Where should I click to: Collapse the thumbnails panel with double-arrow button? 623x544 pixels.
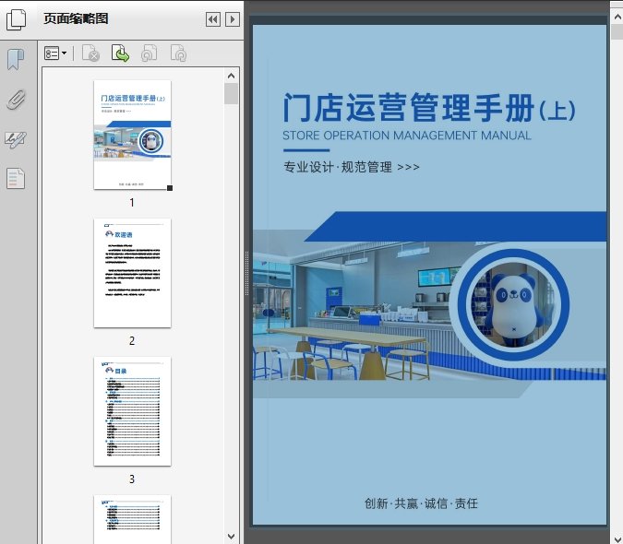213,19
